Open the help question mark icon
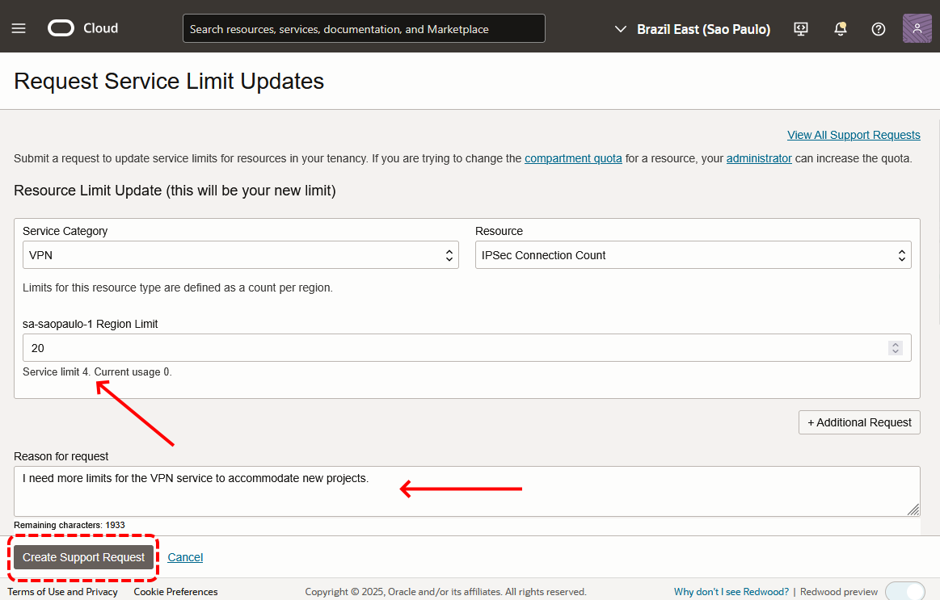This screenshot has width=940, height=600. click(879, 29)
